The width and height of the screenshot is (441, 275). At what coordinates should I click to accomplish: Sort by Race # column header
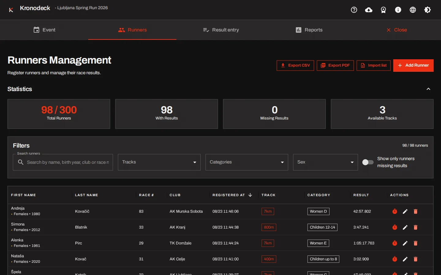[146, 195]
